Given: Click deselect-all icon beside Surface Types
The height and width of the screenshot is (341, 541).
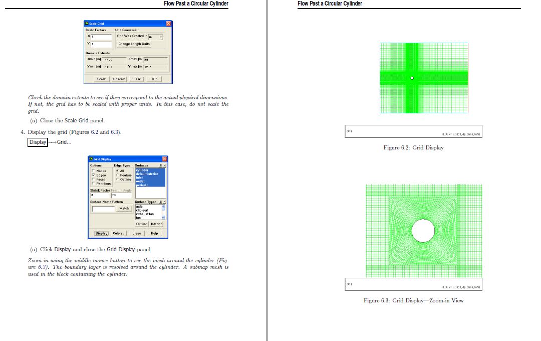Looking at the screenshot, I should click(165, 202).
